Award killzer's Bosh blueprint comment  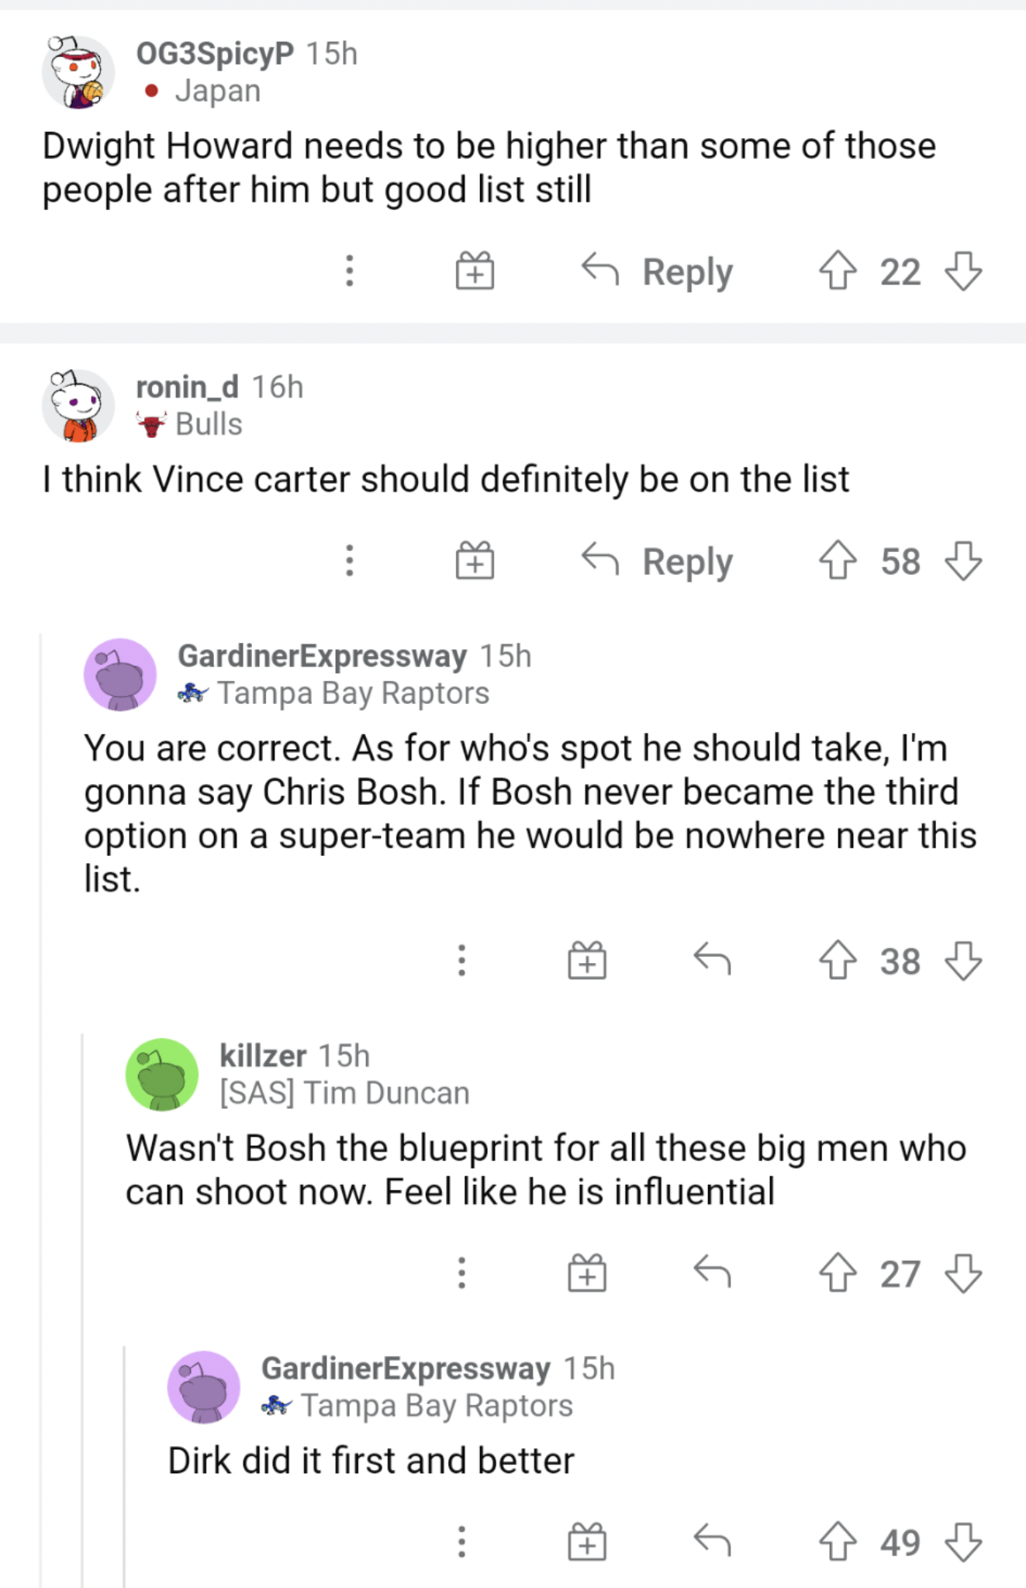pos(587,1273)
